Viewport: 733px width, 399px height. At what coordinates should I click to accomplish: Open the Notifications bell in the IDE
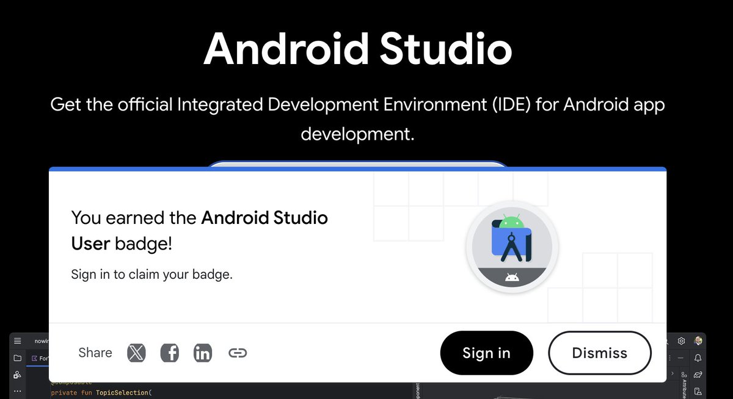tap(698, 358)
